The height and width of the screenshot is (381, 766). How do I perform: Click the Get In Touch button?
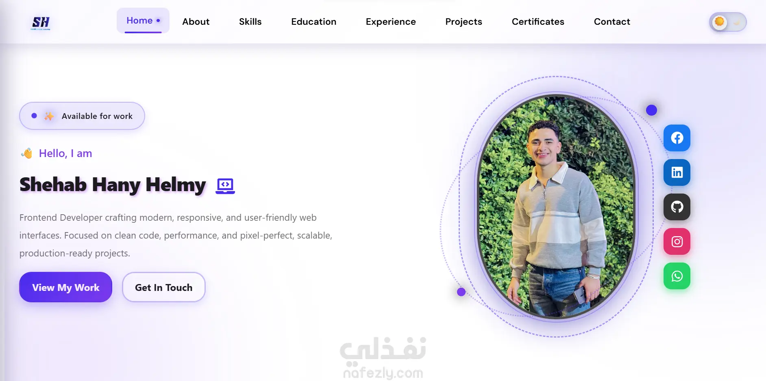pyautogui.click(x=164, y=287)
